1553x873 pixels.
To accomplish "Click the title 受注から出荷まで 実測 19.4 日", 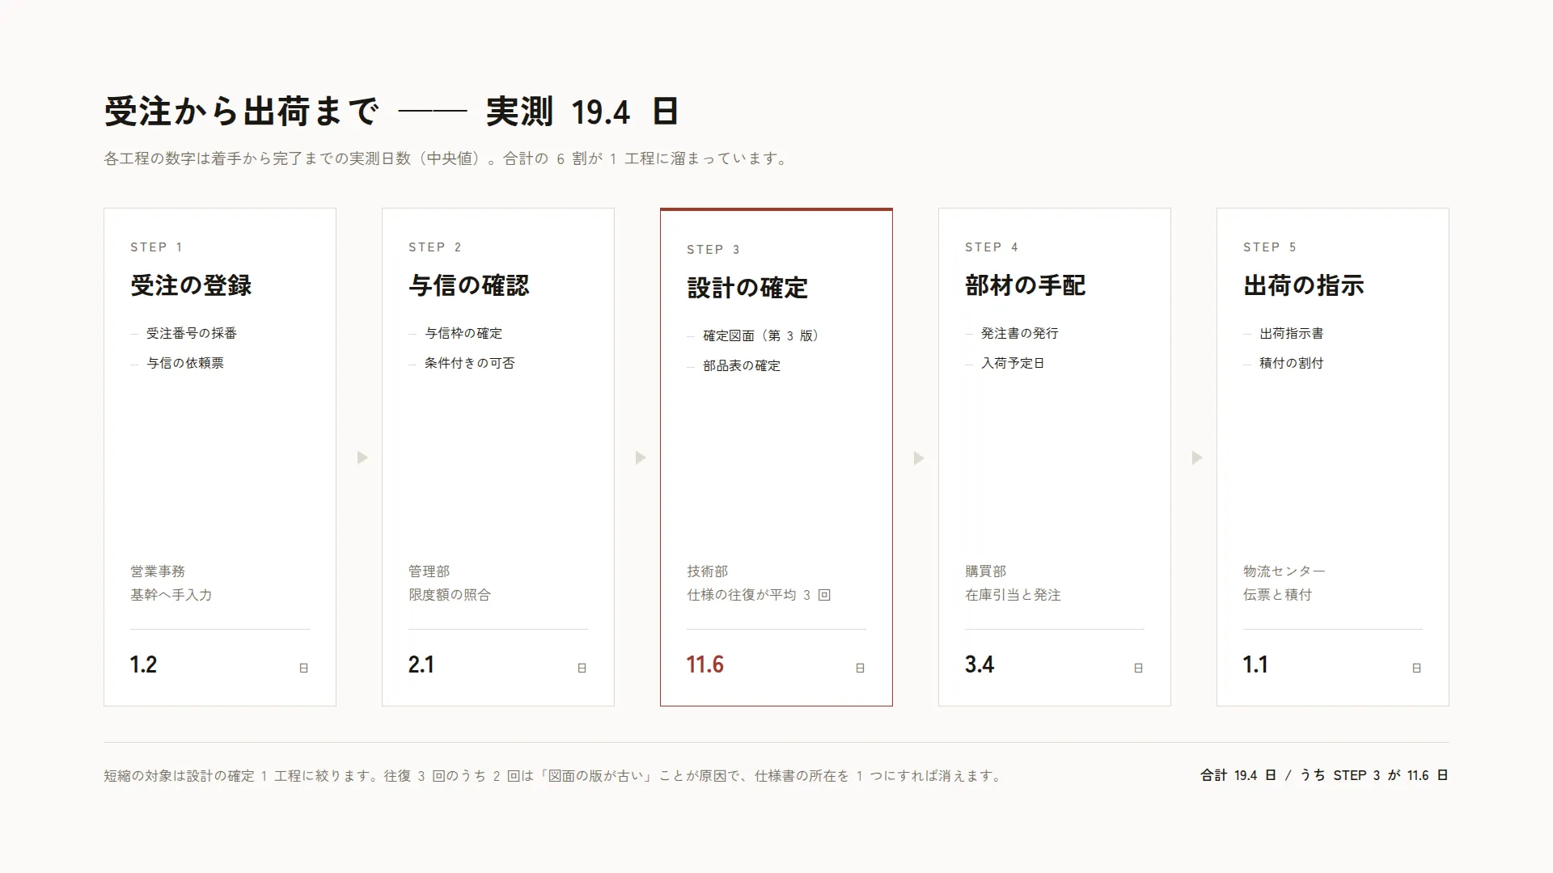I will (391, 111).
